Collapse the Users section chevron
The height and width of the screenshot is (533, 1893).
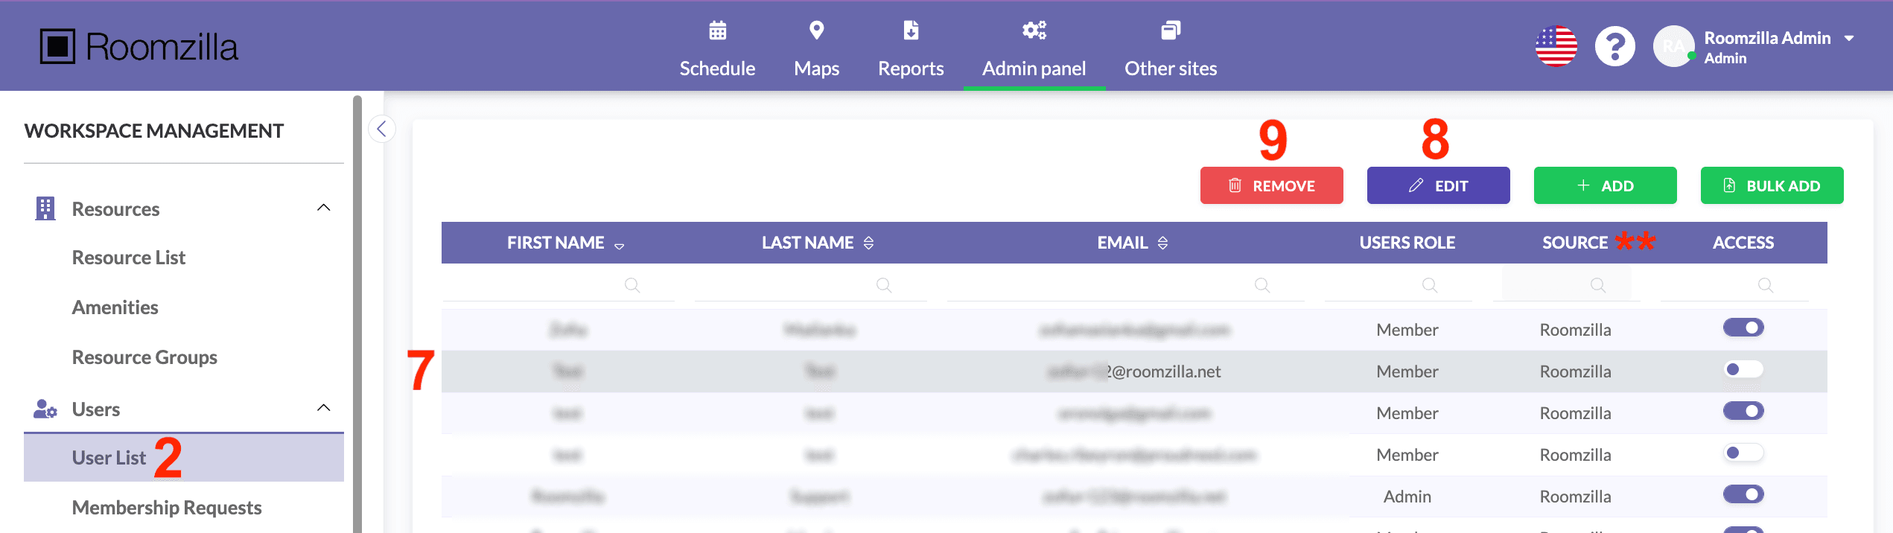[x=323, y=408]
